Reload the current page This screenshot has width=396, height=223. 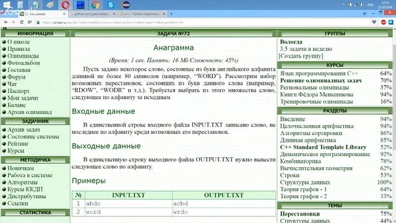coord(22,22)
